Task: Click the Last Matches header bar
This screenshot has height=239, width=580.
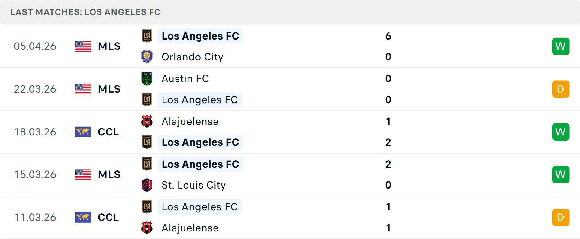Action: click(x=85, y=12)
